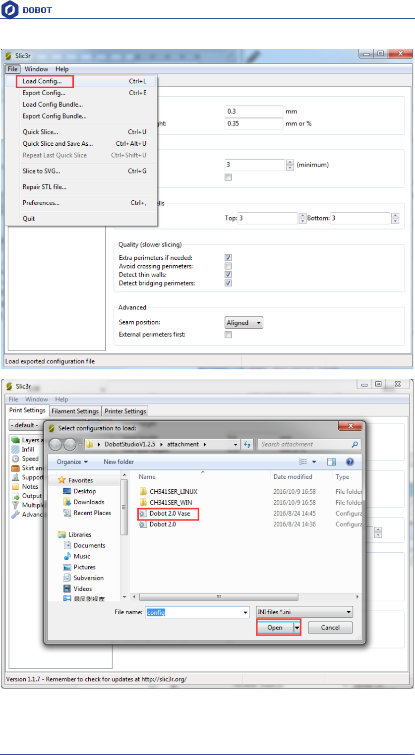Viewport: 415px width, 755px height.
Task: Go back using the dialog's Back arrow
Action: (56, 444)
